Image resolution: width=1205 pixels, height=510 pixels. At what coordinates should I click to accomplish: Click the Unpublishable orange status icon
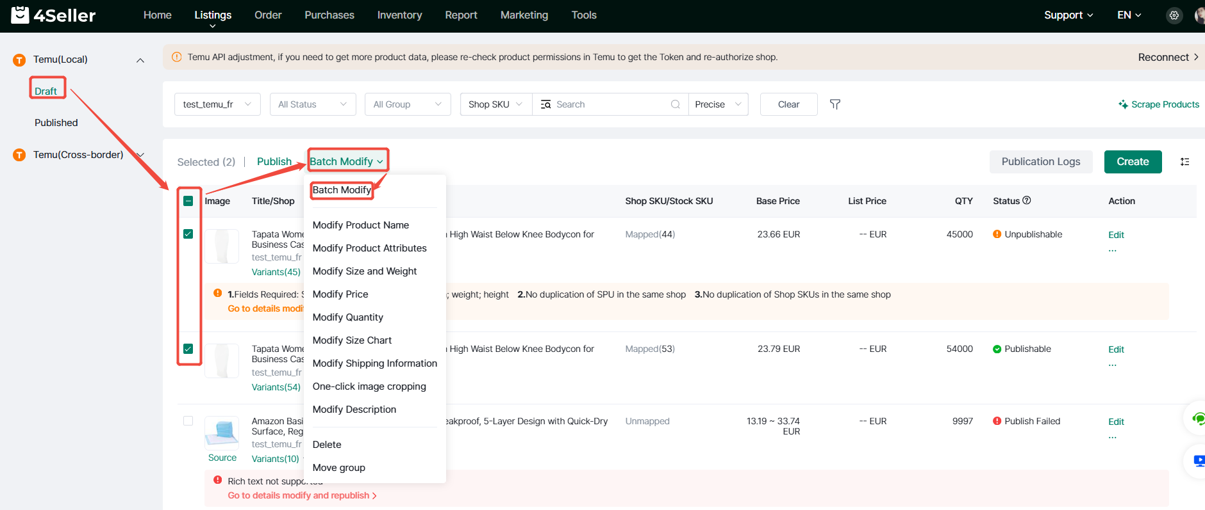pos(997,234)
